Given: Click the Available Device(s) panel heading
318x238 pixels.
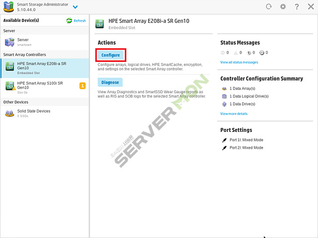Looking at the screenshot, I should (21, 20).
